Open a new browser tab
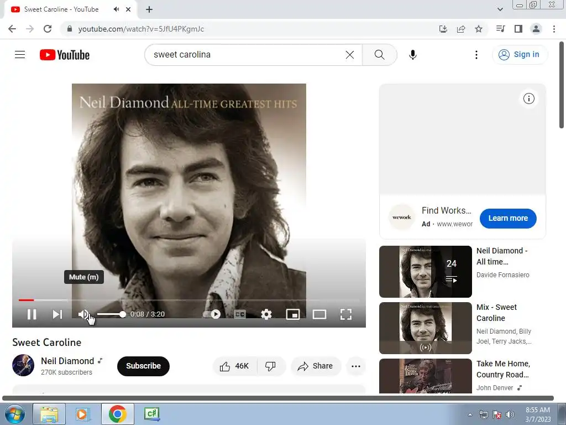Viewport: 566px width, 425px height. (x=149, y=10)
